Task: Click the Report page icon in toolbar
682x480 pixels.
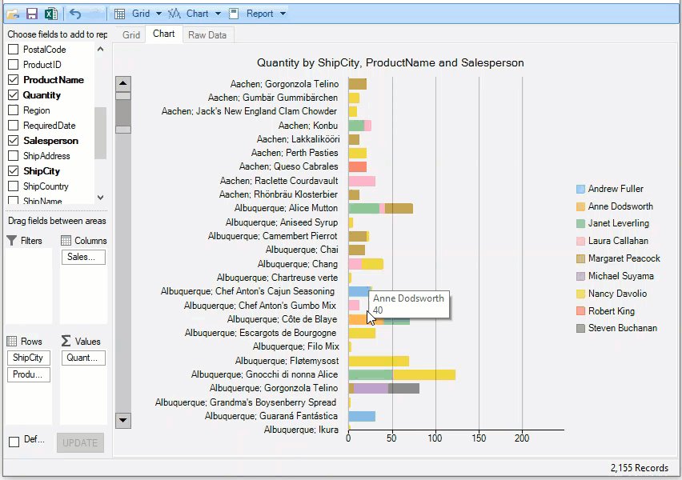Action: [x=234, y=14]
